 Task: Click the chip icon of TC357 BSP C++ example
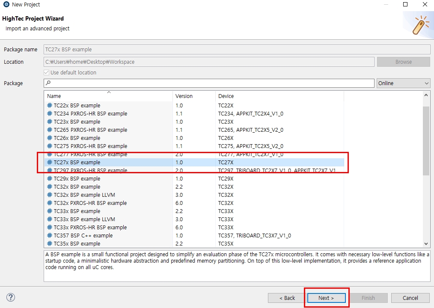pos(50,236)
